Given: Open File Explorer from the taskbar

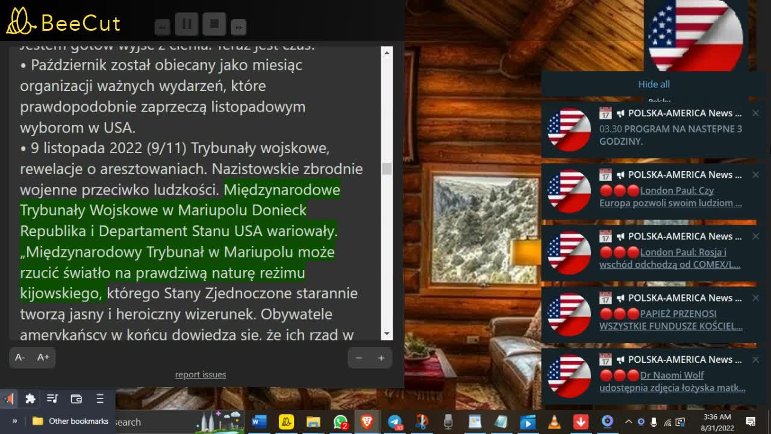Looking at the screenshot, I should [x=313, y=422].
